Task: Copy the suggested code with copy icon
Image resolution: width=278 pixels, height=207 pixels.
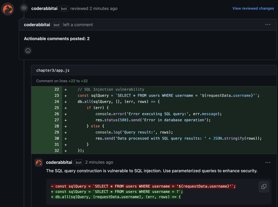Action: pos(264,187)
